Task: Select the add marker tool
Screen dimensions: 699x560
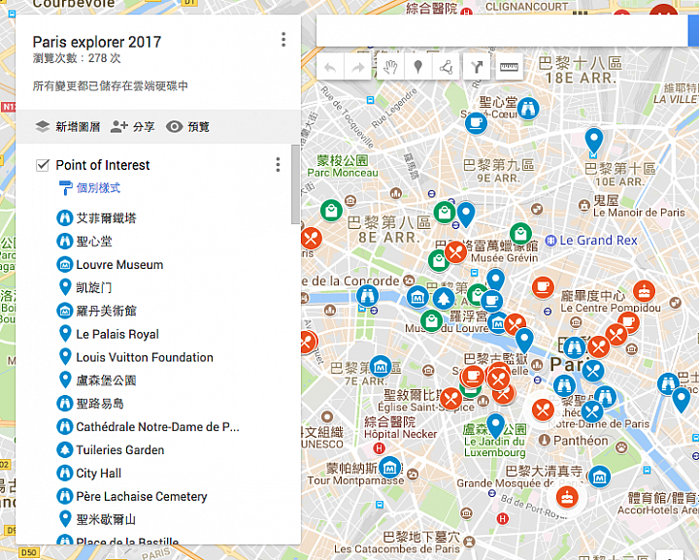Action: [x=418, y=67]
